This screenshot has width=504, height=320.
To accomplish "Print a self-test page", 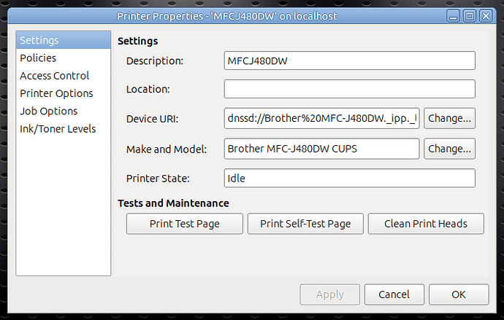I will pyautogui.click(x=305, y=224).
